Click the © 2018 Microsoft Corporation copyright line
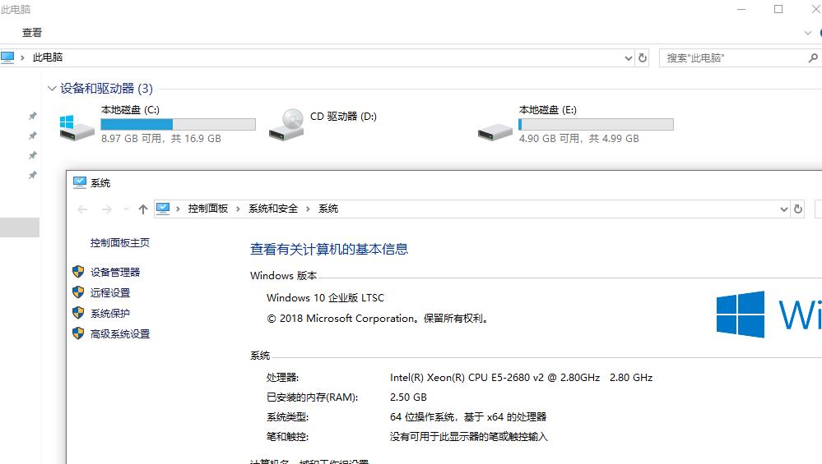This screenshot has height=464, width=822. [378, 319]
